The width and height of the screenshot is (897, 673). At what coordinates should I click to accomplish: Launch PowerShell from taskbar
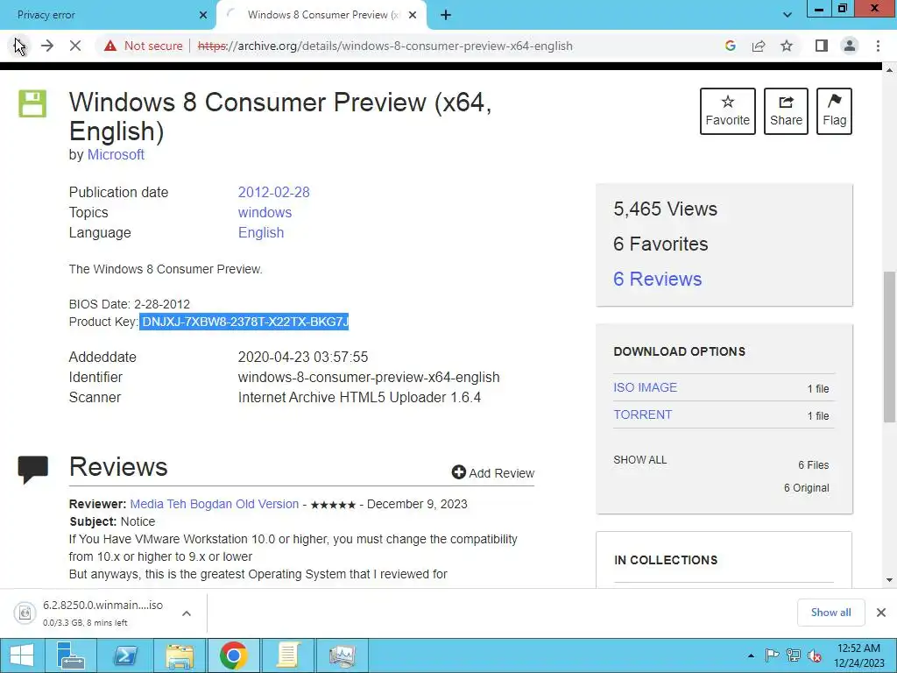[124, 655]
